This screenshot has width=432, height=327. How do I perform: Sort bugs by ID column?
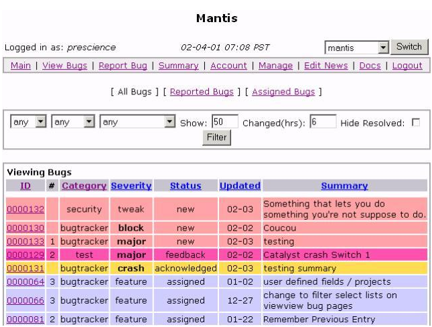pos(25,186)
